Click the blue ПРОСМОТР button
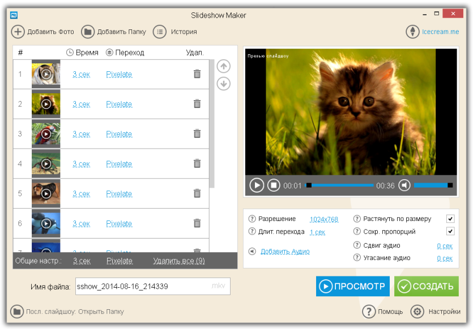This screenshot has height=329, width=473. [353, 286]
